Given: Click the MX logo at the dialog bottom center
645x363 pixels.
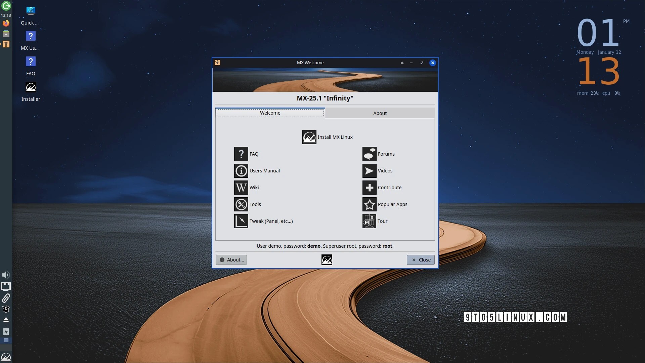Looking at the screenshot, I should 327,260.
